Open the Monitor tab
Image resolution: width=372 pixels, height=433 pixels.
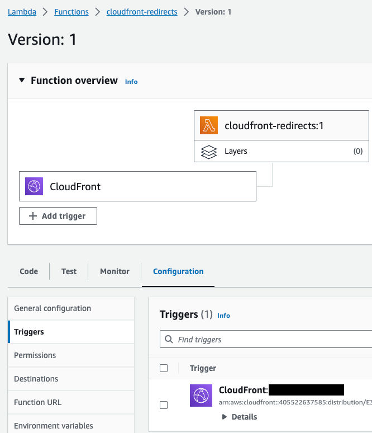[x=115, y=271]
